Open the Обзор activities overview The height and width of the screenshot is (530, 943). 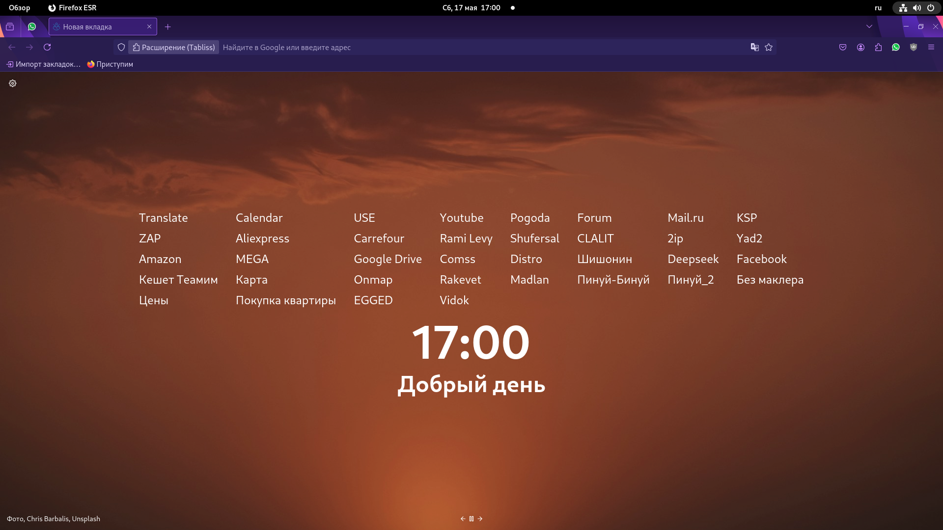(x=20, y=8)
